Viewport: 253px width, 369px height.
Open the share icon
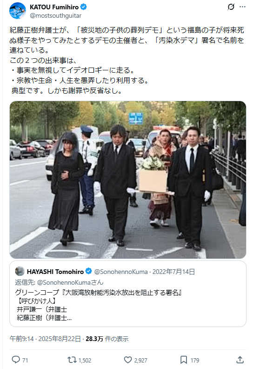pos(240,360)
